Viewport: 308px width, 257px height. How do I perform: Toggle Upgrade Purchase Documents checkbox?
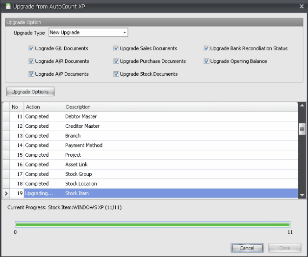pos(116,61)
